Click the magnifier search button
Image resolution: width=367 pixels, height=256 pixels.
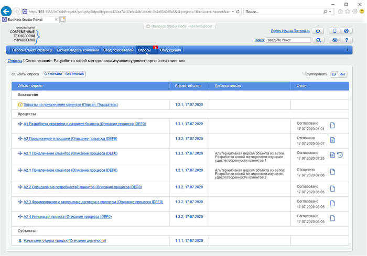click(318, 40)
